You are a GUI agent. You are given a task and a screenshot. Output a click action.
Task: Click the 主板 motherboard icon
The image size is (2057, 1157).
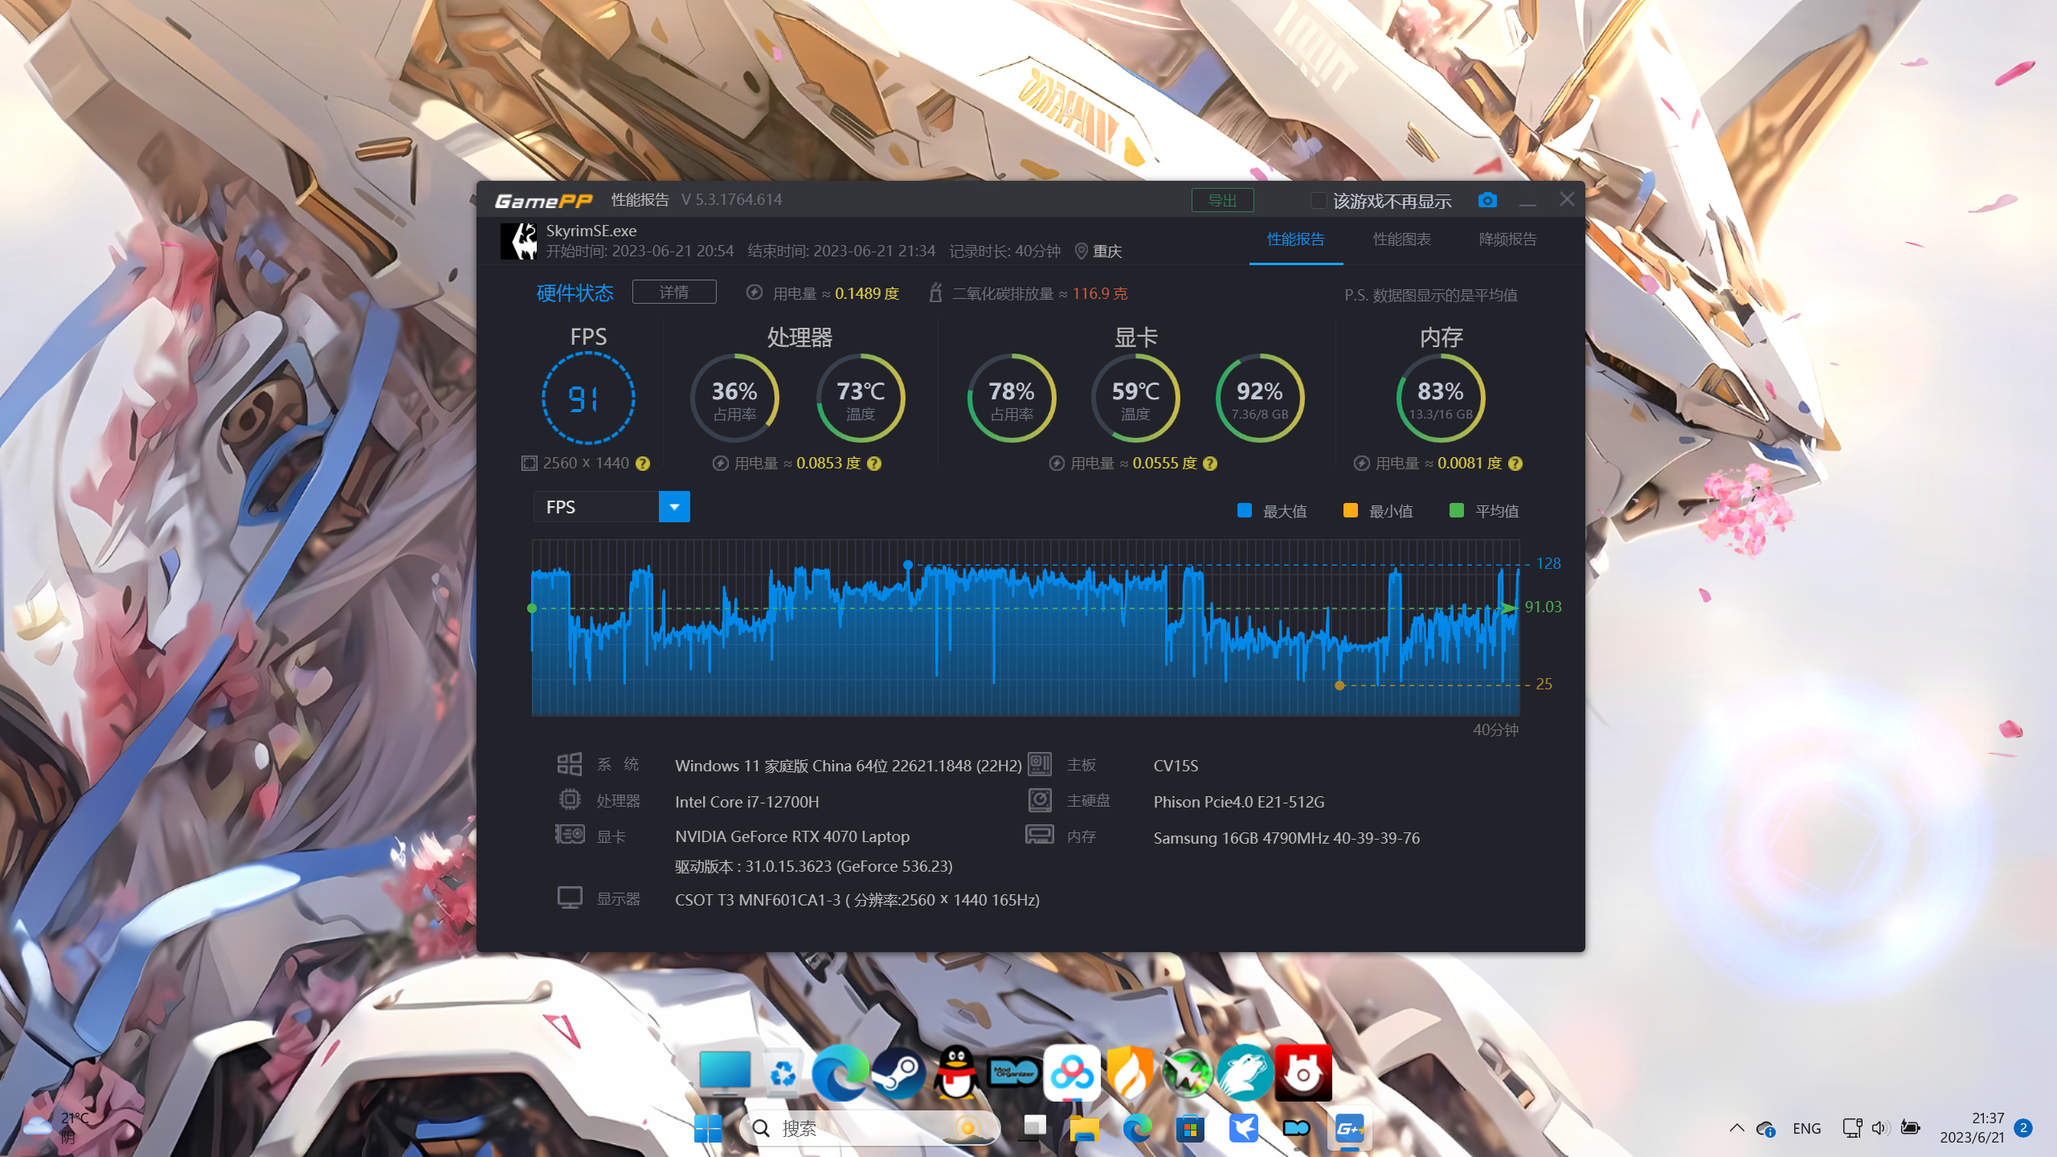coord(1040,763)
